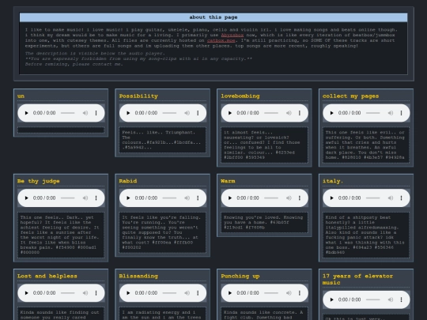Mute the "Be thy judge" player
The image size is (427, 320).
(85, 198)
